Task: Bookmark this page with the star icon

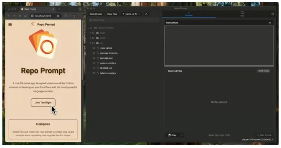Action: (58, 16)
